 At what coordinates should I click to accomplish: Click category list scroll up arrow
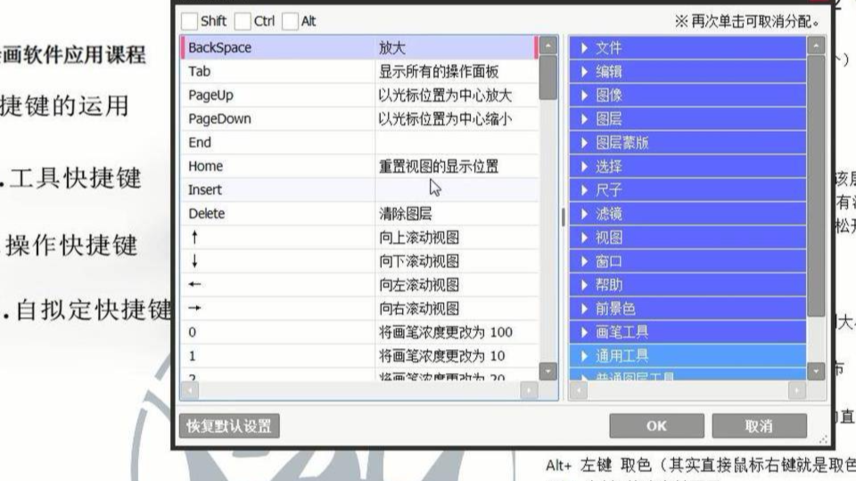[816, 45]
